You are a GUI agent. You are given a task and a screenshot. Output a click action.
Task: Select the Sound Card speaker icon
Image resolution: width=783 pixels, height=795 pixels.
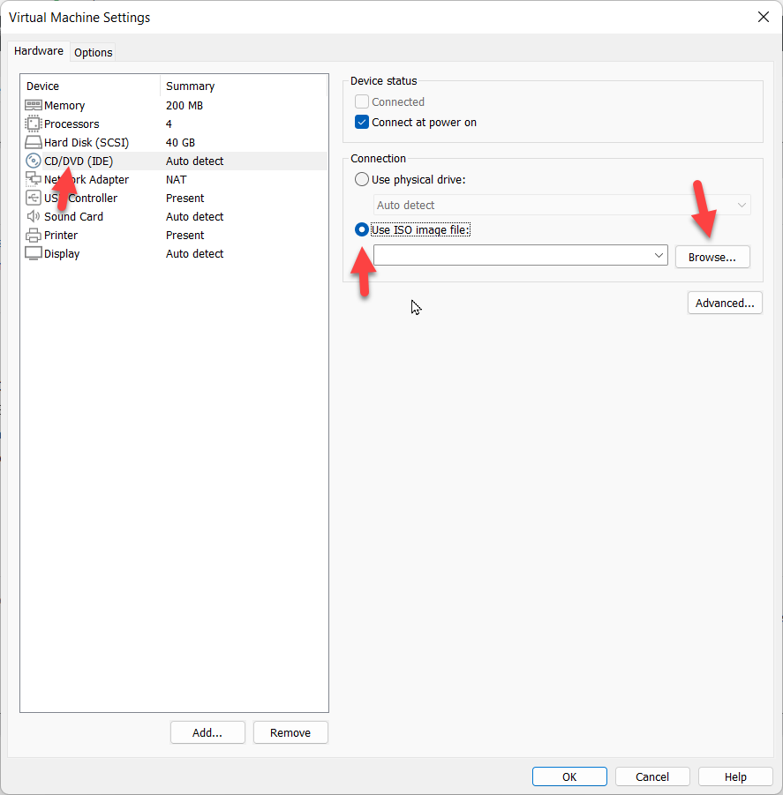pyautogui.click(x=34, y=216)
